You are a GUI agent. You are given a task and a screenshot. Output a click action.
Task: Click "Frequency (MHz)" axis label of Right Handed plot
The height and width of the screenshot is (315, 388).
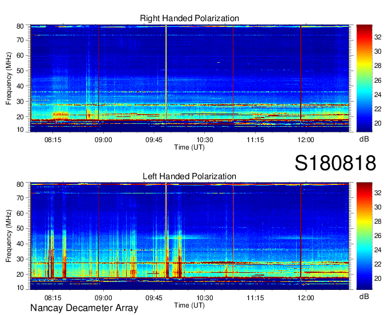coord(9,78)
